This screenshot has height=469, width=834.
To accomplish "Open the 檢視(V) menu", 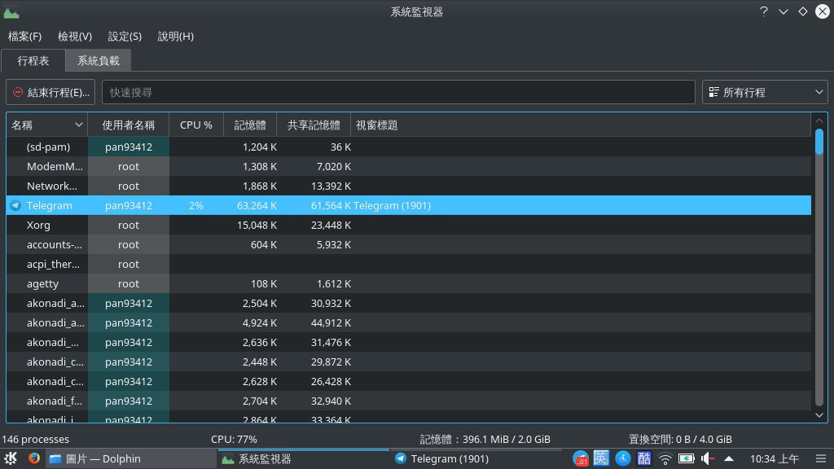I will pos(74,36).
